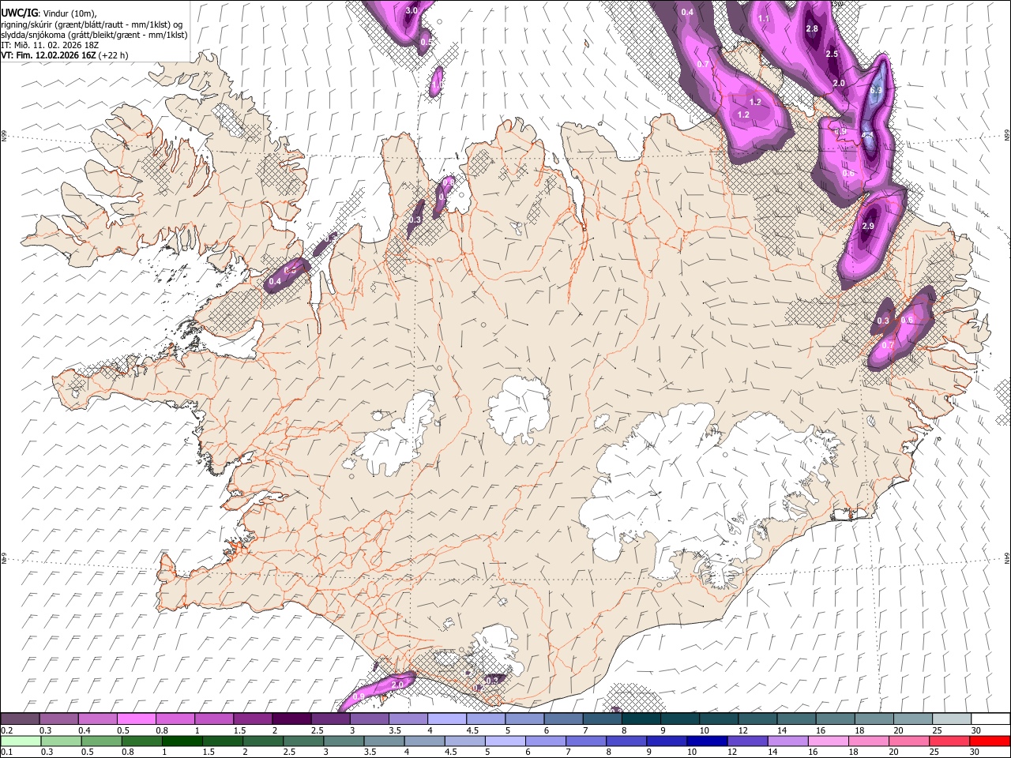Viewport: 1011px width, 758px height.
Task: Click the '30' tick label in the lower legend
Action: coord(974,752)
